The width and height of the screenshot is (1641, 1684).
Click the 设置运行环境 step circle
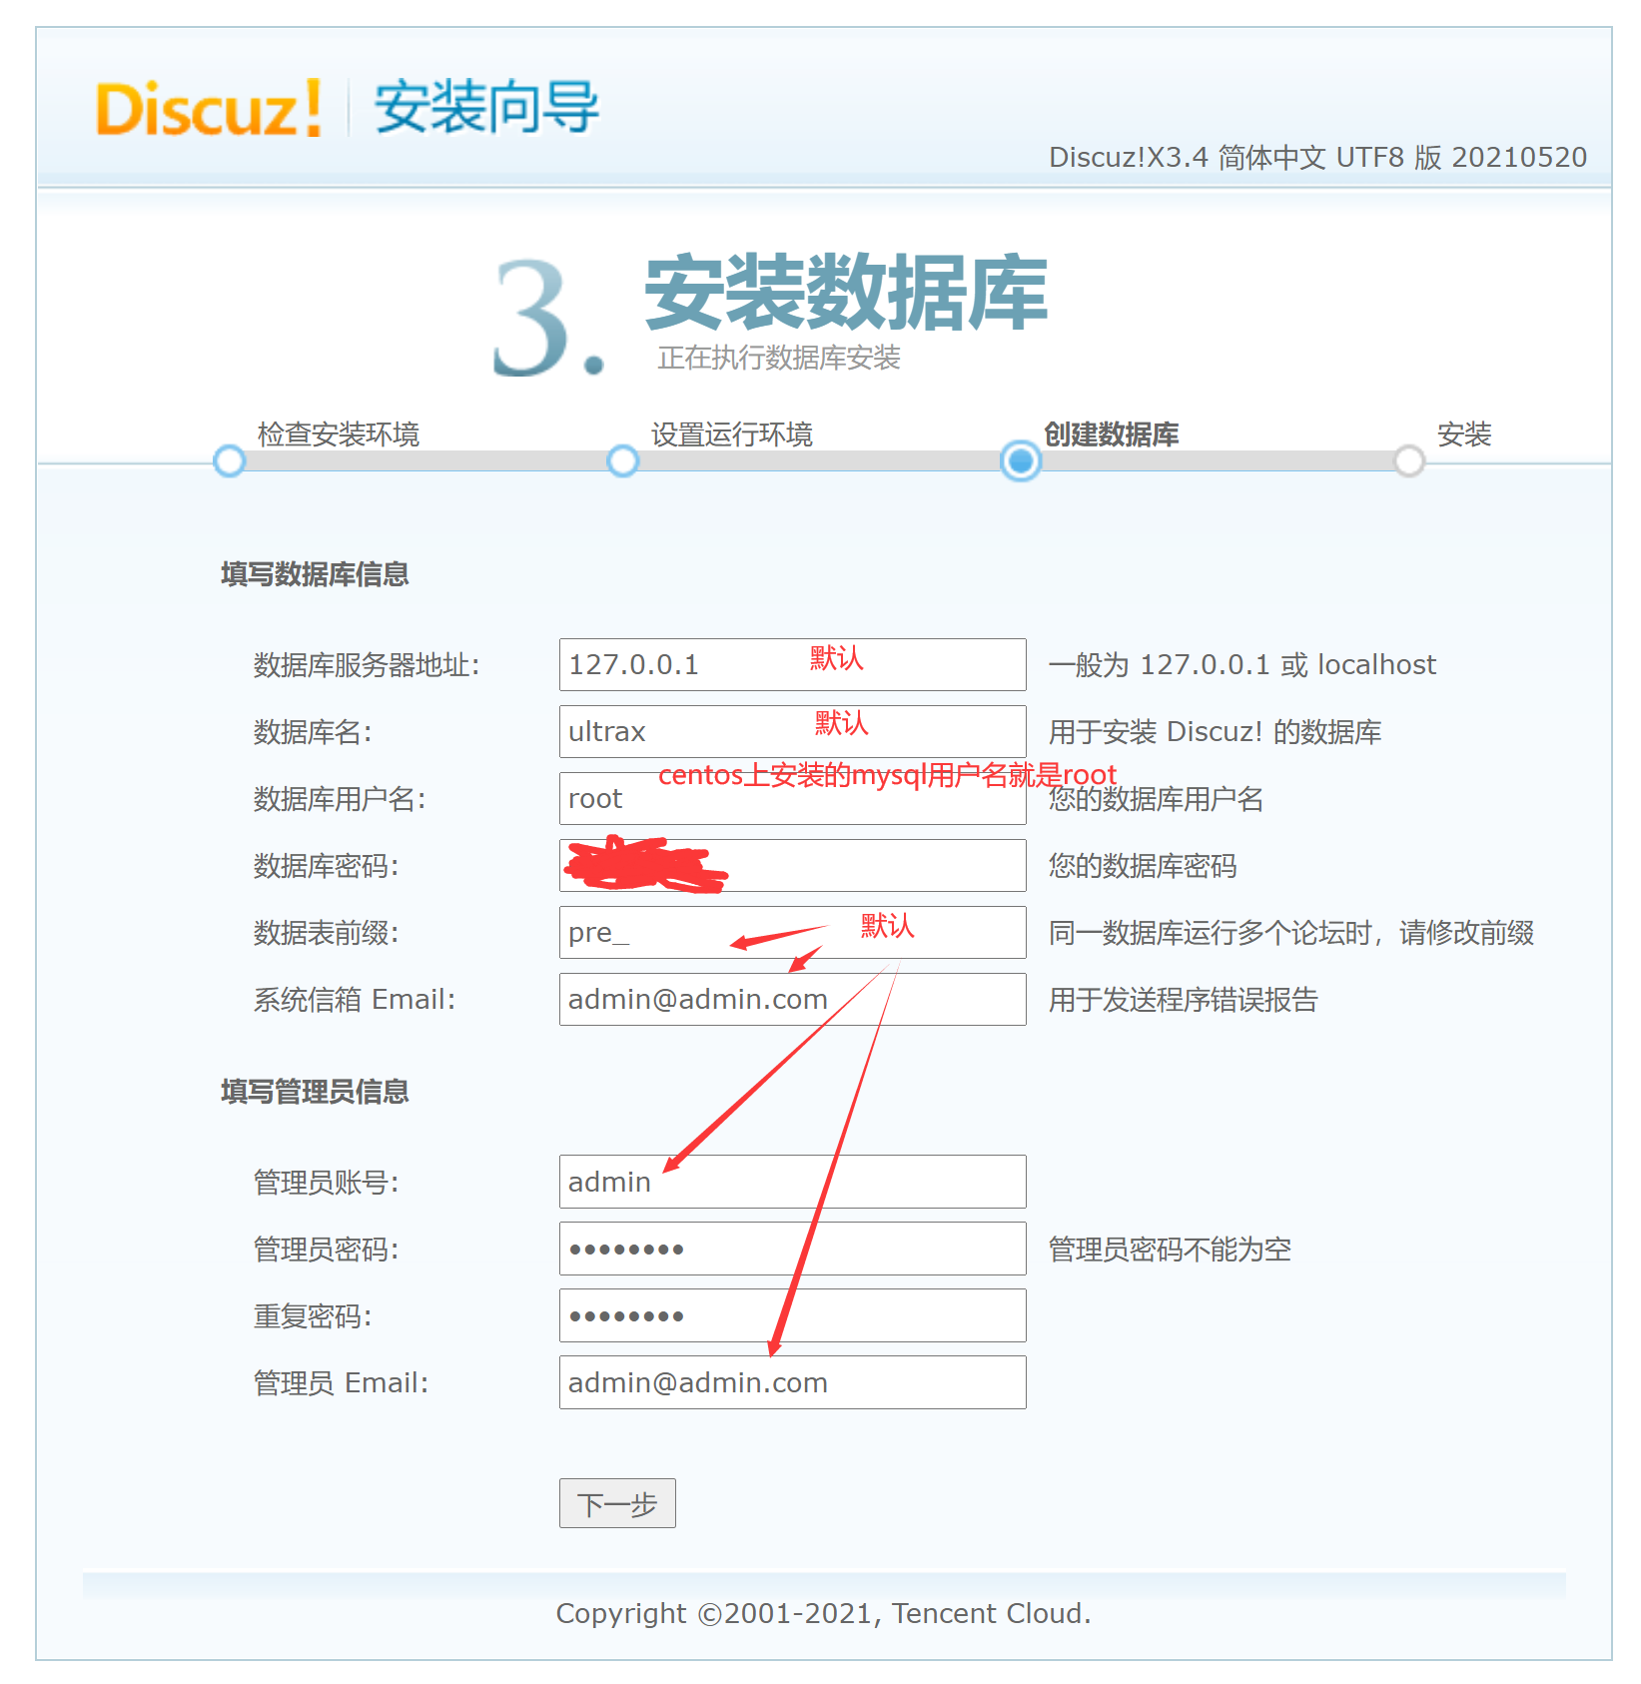623,460
